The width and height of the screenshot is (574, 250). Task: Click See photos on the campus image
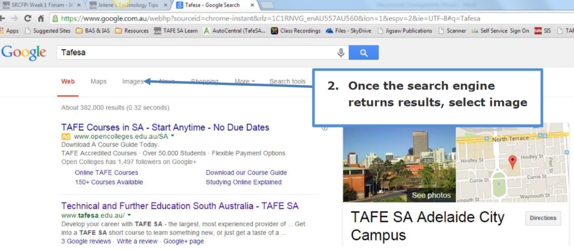click(x=431, y=195)
